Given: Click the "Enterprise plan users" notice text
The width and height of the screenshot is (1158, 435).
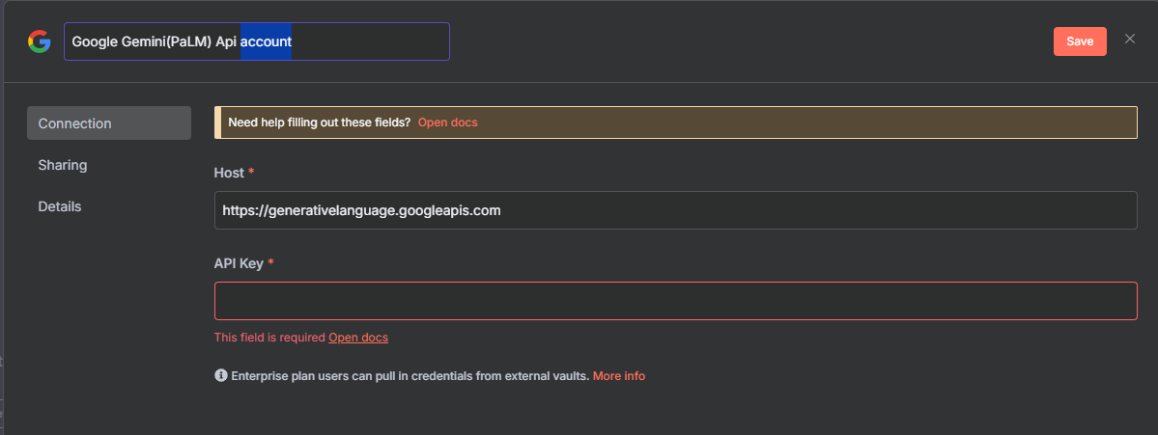Looking at the screenshot, I should (x=410, y=375).
